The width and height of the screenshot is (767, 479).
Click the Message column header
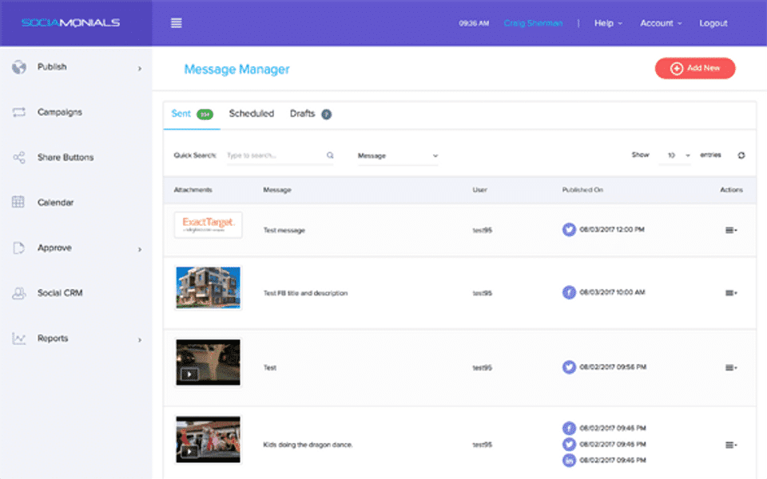point(277,190)
